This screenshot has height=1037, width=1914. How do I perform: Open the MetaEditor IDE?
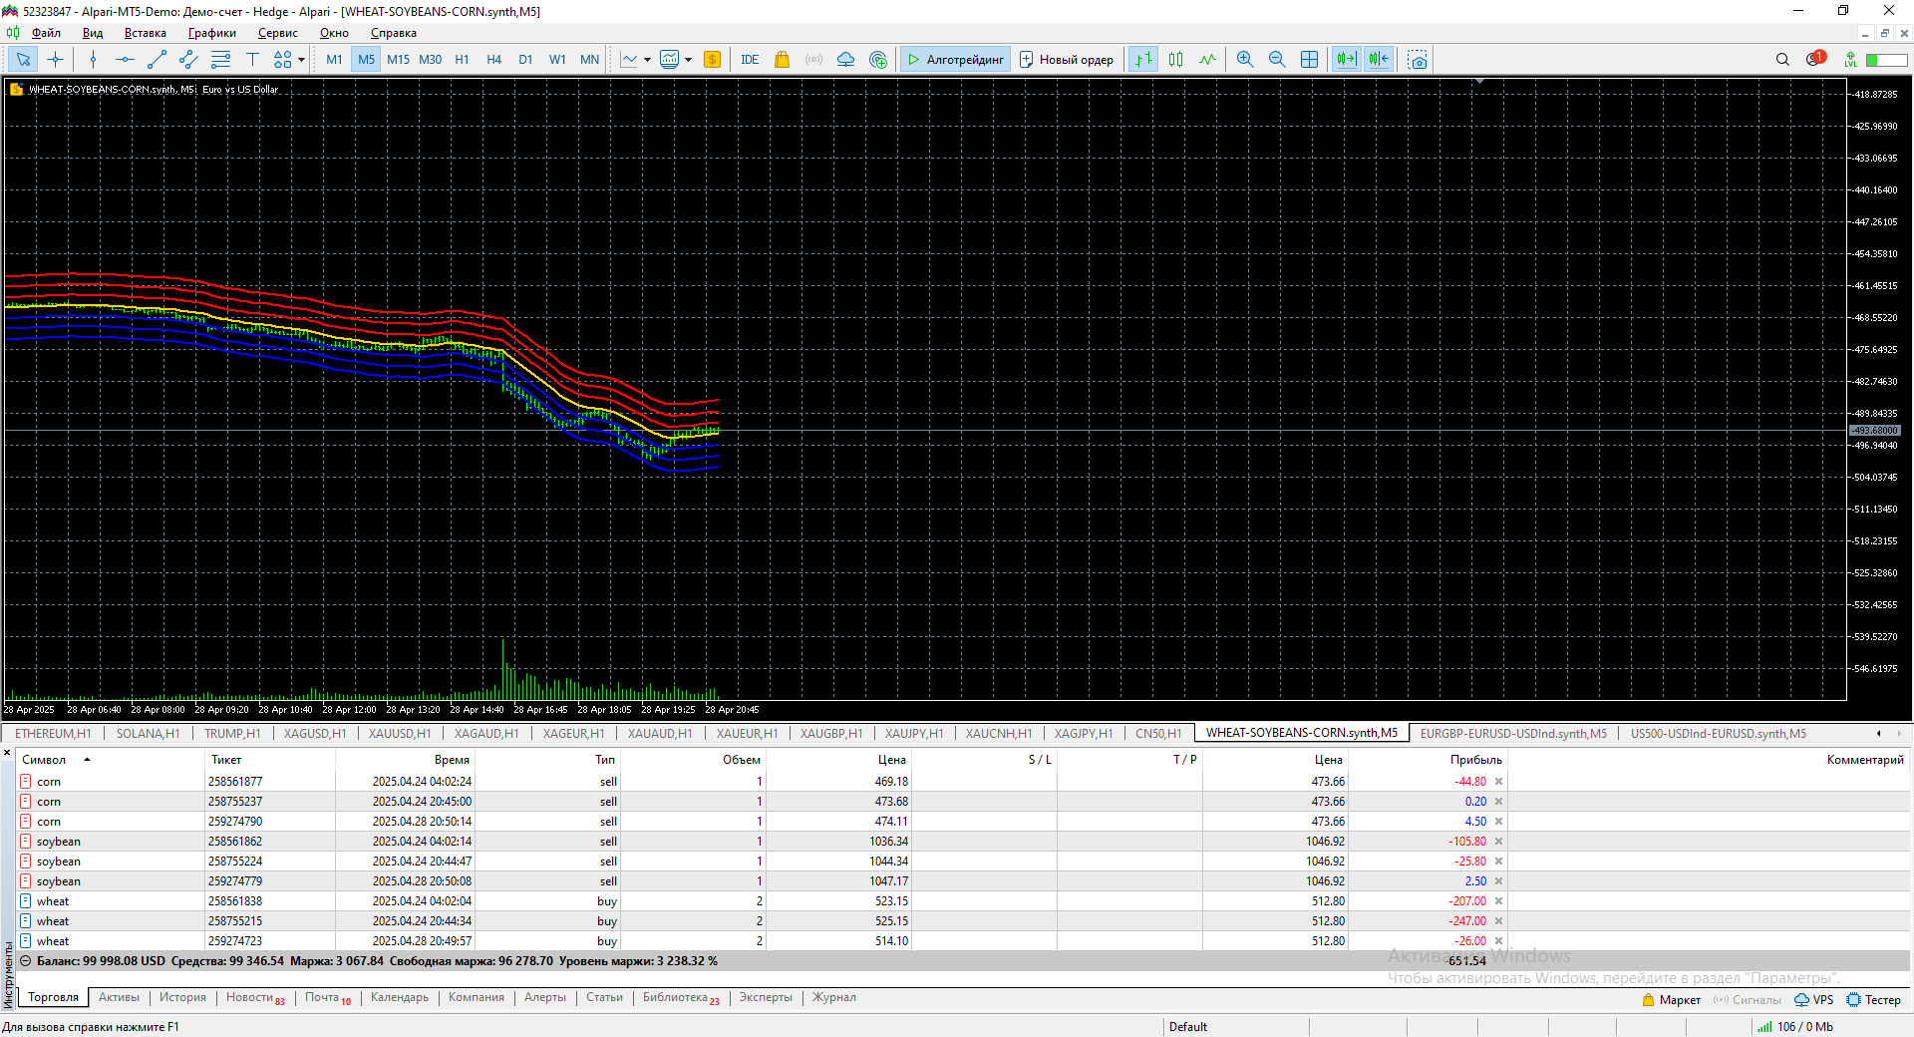tap(750, 60)
